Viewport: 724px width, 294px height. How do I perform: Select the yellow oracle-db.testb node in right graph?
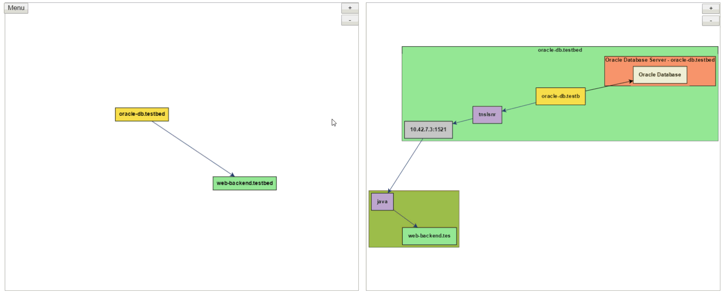click(x=560, y=96)
